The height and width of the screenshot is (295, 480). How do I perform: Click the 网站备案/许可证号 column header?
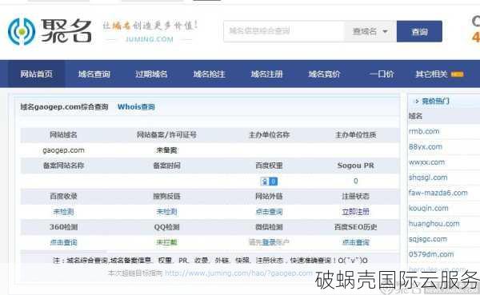(166, 134)
